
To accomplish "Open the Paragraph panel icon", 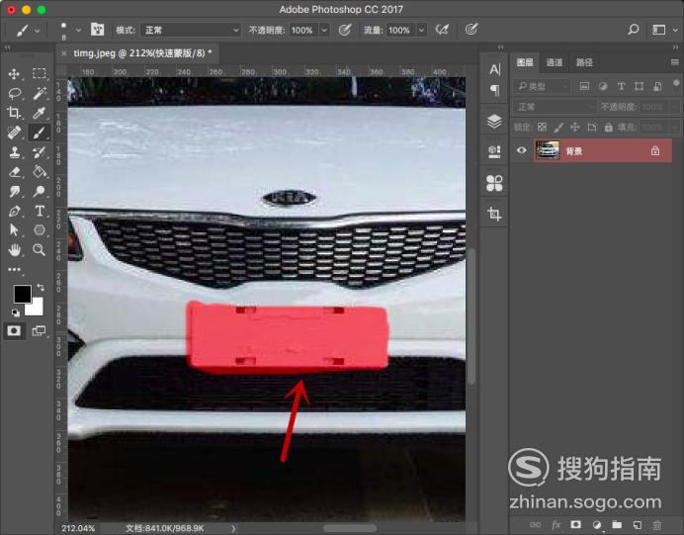I will point(494,90).
